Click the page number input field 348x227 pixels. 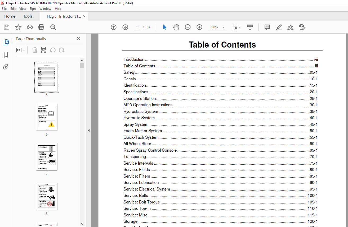tap(137, 27)
